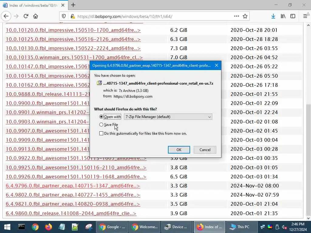This screenshot has height=233, width=311.
Task: Open the USB safely remove tray icon
Action: [x=277, y=227]
